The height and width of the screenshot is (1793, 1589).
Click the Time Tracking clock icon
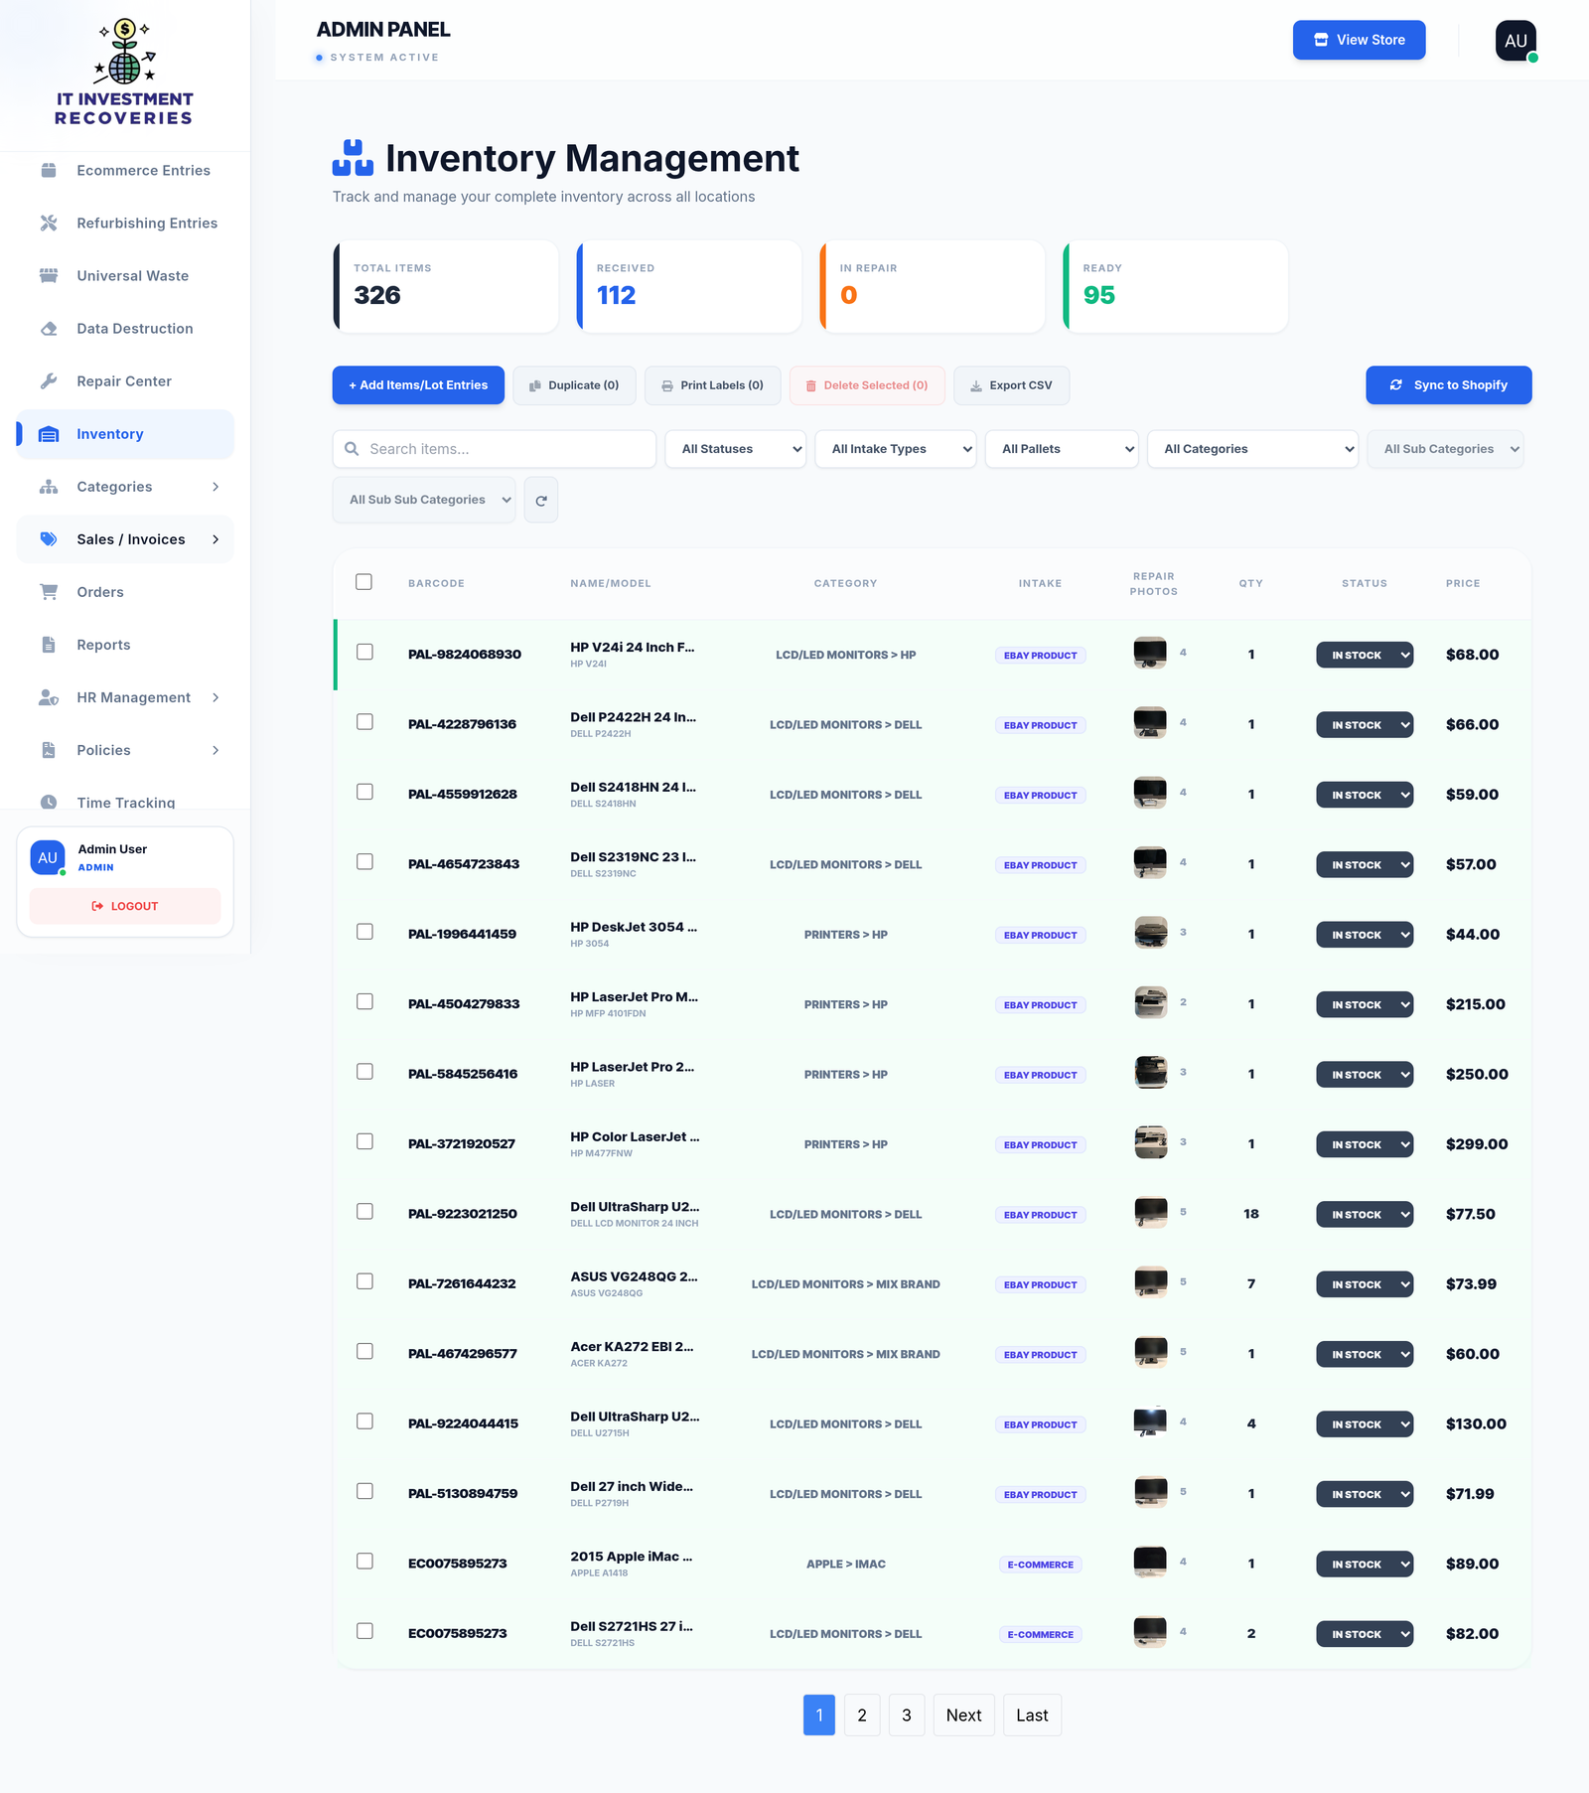(49, 802)
